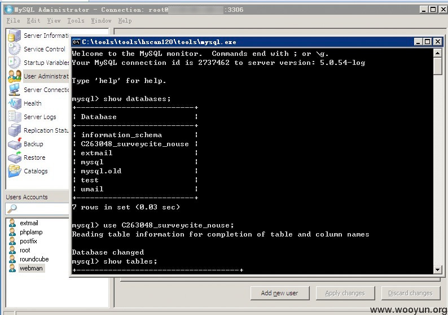Click the C263048_surveycite_nouse database row
Image resolution: width=448 pixels, height=315 pixels.
tap(135, 144)
